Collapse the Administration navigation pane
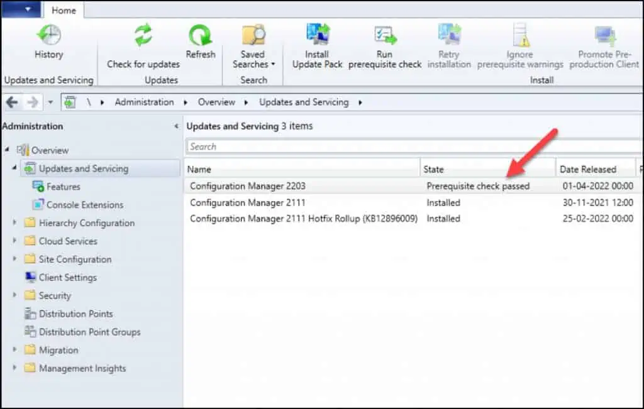The width and height of the screenshot is (644, 409). pyautogui.click(x=176, y=126)
